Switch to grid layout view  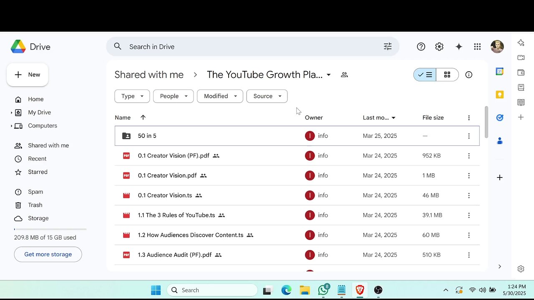coord(448,75)
